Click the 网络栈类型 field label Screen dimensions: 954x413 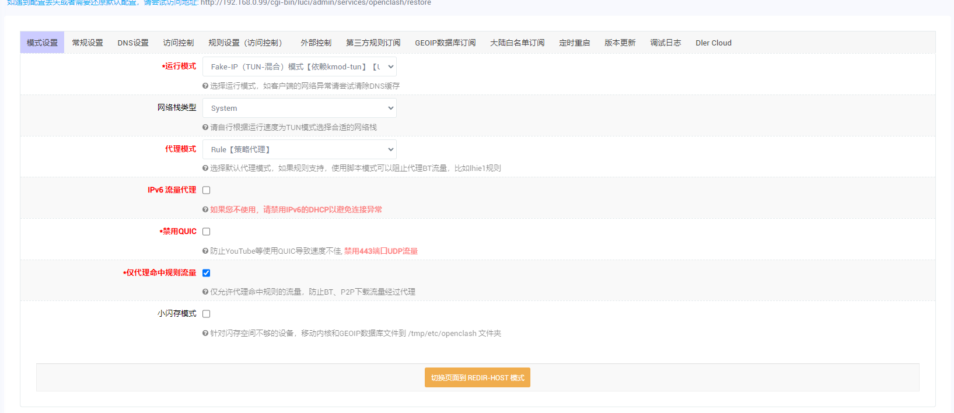click(177, 108)
